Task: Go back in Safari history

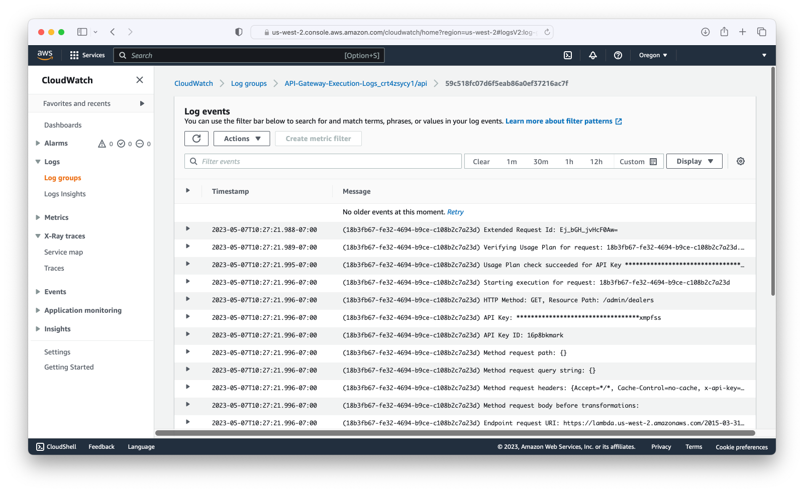Action: click(113, 32)
